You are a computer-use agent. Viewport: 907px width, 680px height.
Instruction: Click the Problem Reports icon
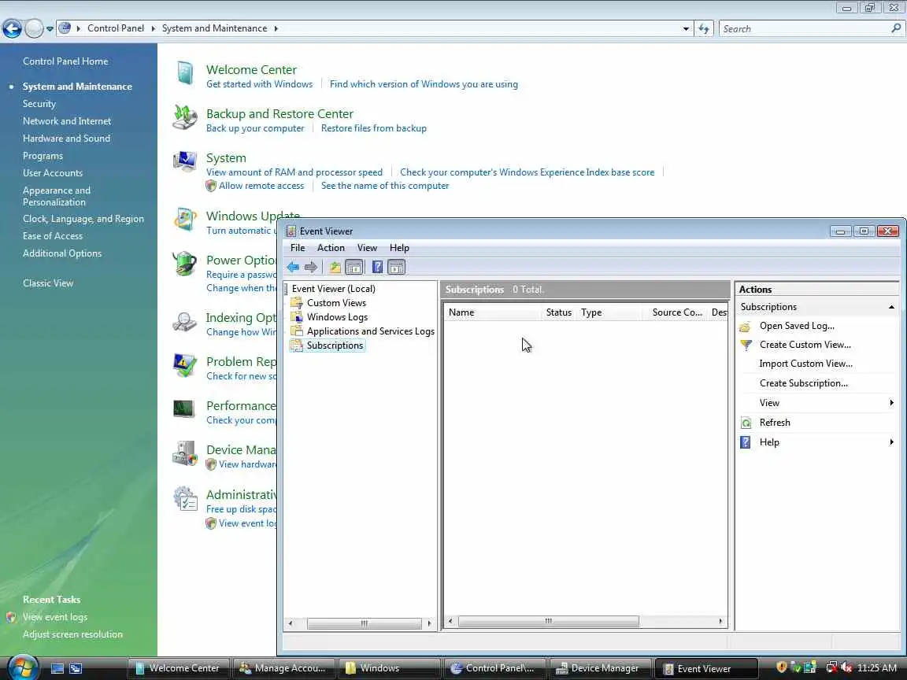click(185, 365)
